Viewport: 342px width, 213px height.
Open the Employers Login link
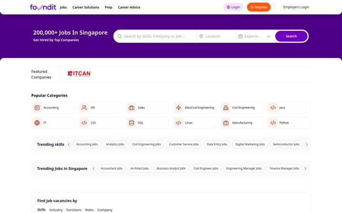pyautogui.click(x=296, y=7)
